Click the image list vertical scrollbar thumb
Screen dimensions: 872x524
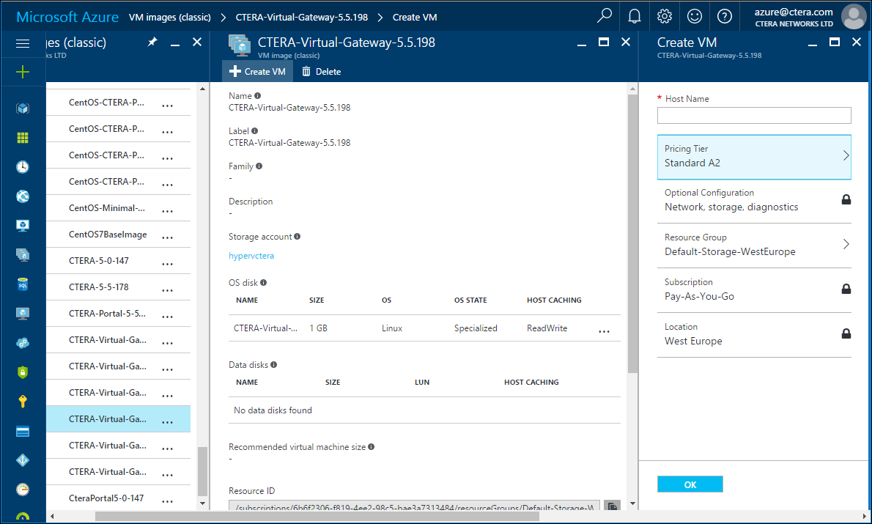point(202,471)
